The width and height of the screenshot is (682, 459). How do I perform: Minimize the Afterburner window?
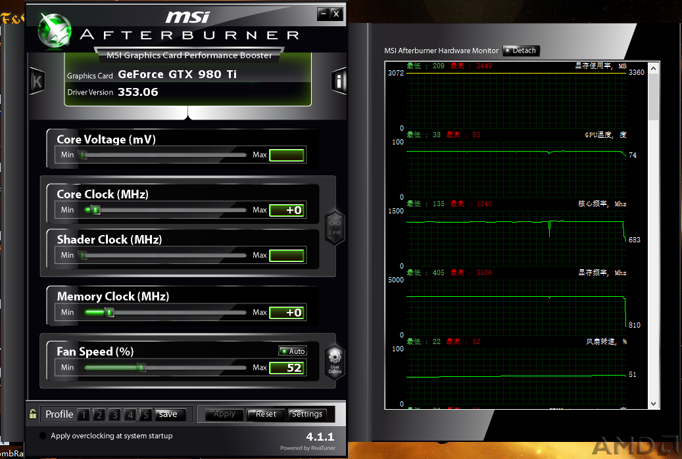[x=323, y=14]
